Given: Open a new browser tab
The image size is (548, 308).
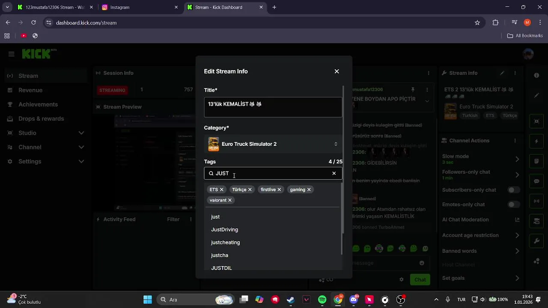Looking at the screenshot, I should click(x=274, y=7).
